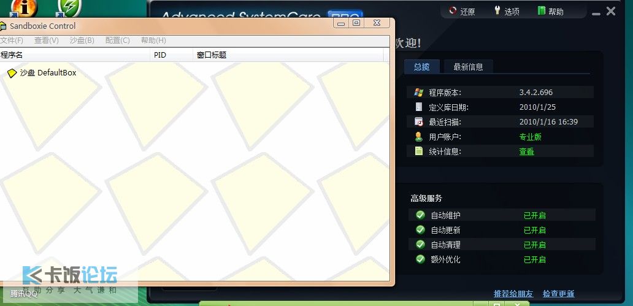633x306 pixels.
Task: Open the 沙盘(B) menu in Sandboxie Control
Action: 82,40
